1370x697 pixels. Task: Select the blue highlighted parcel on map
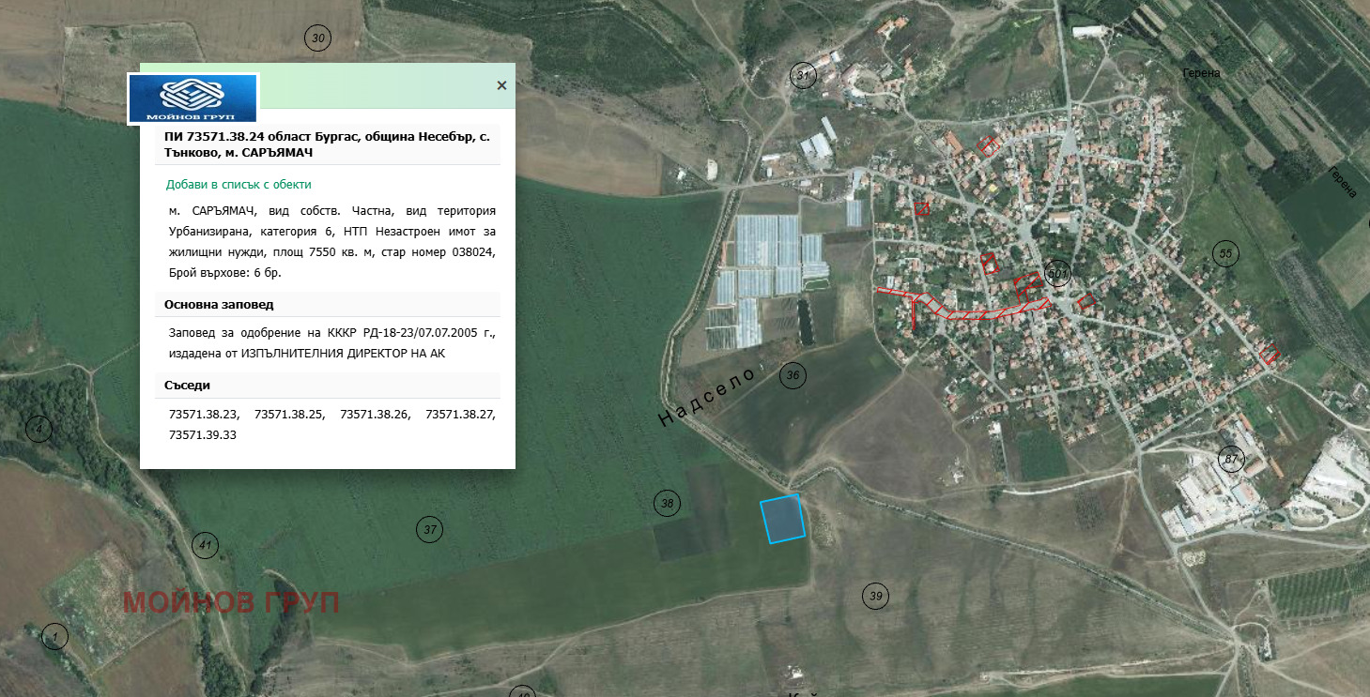(x=782, y=519)
